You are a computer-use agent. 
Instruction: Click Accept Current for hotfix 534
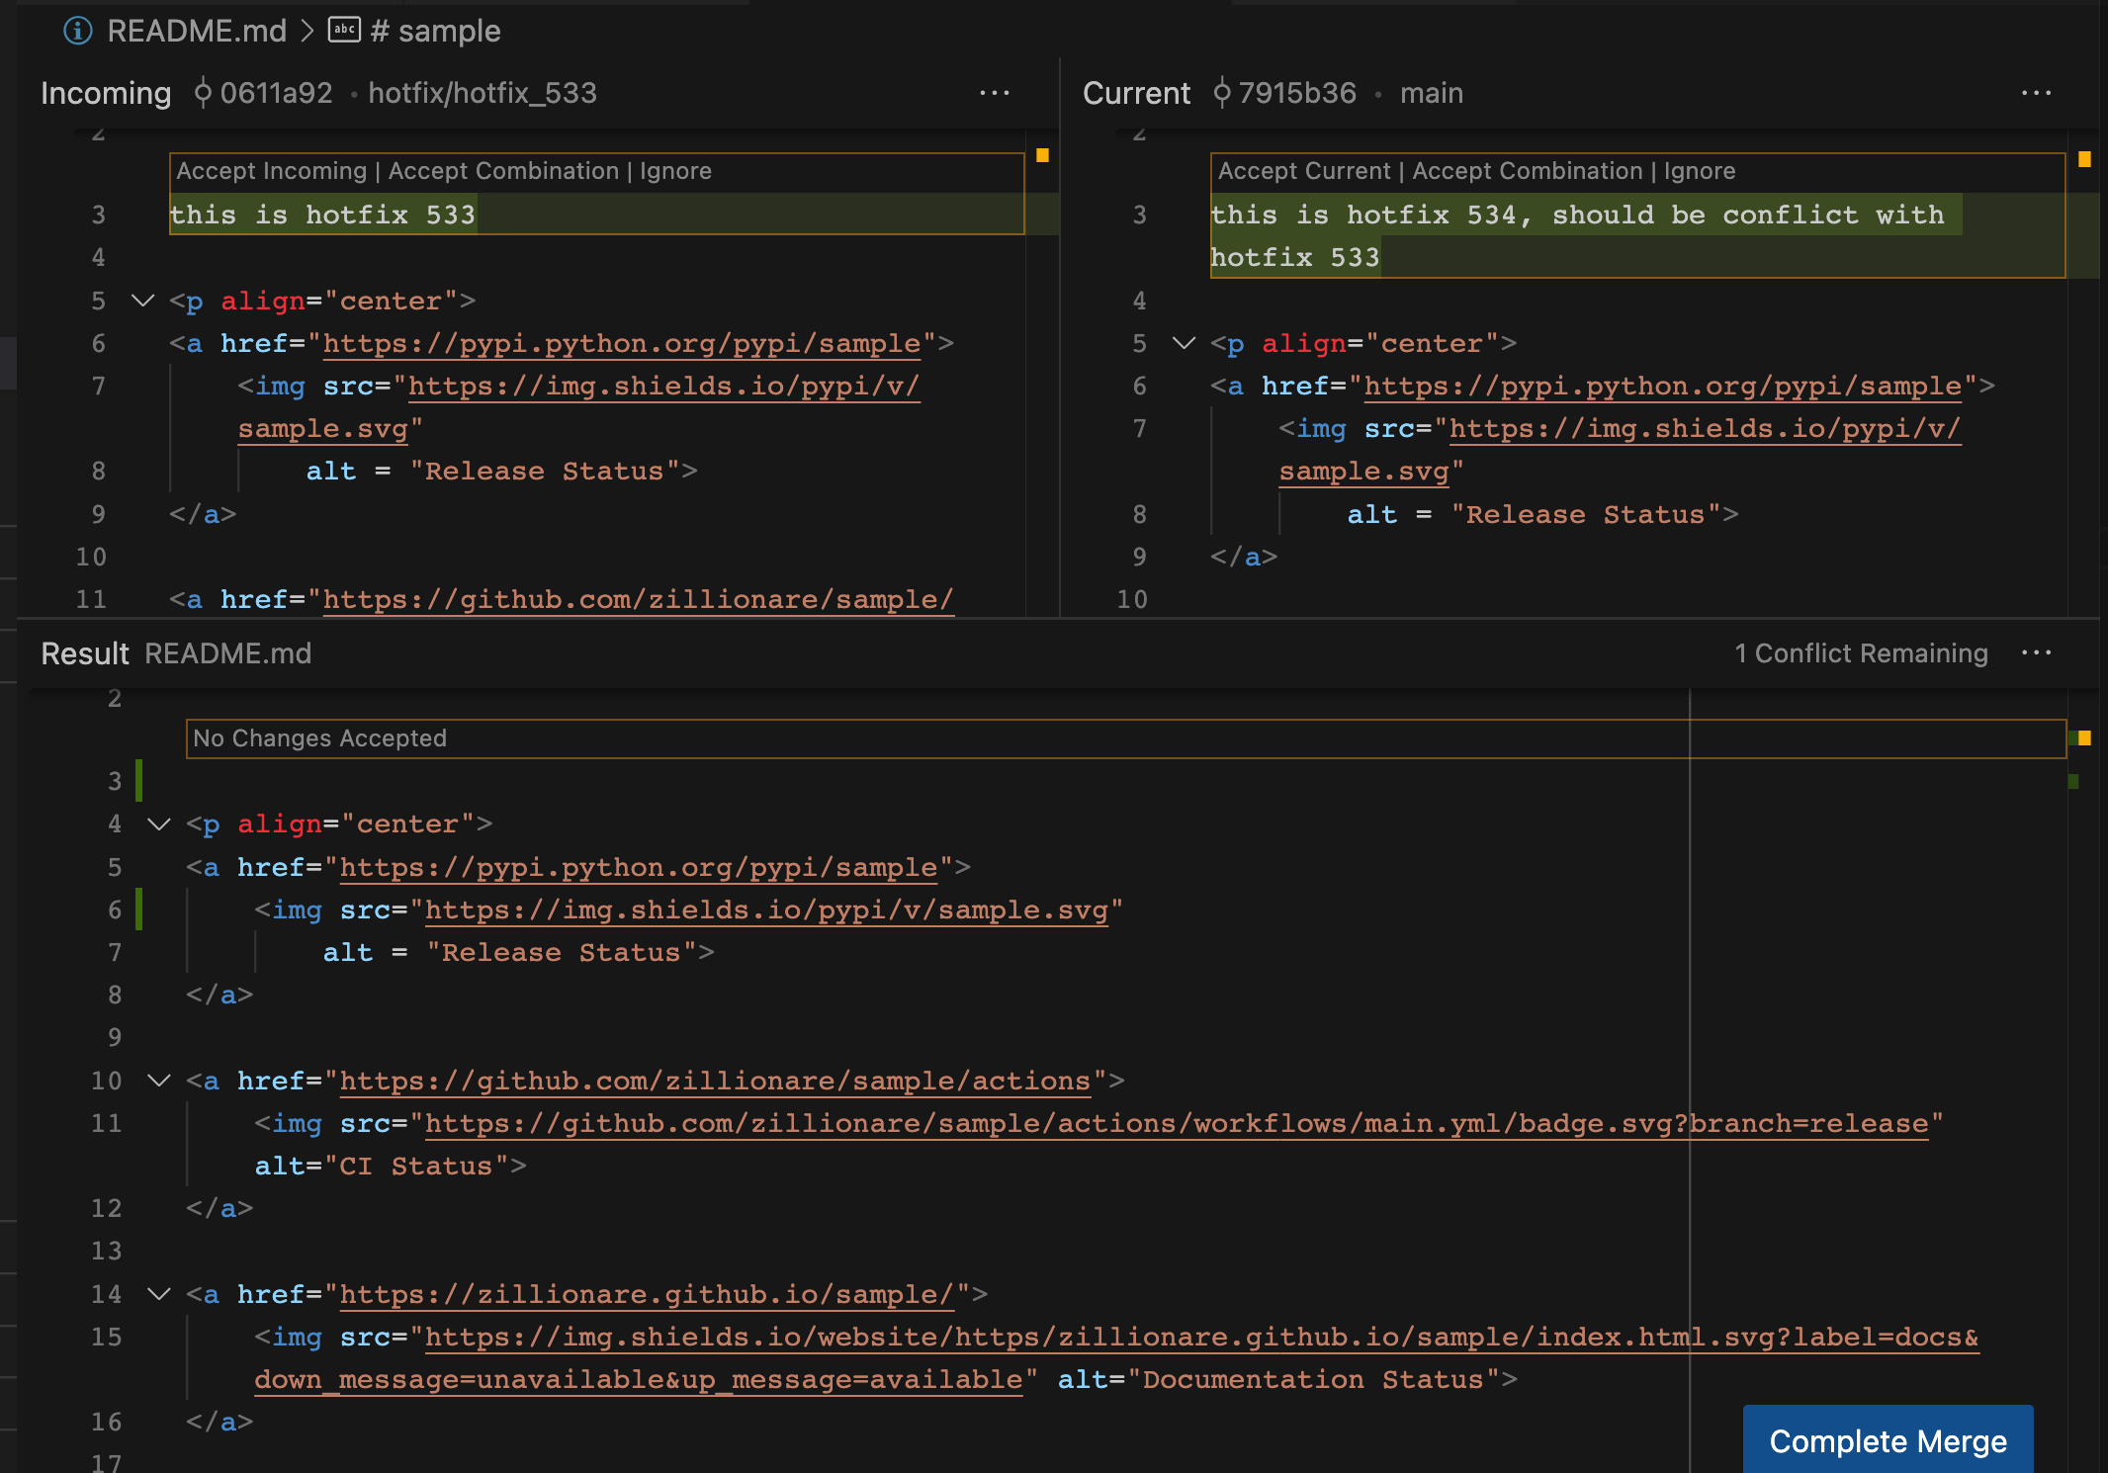(1303, 171)
